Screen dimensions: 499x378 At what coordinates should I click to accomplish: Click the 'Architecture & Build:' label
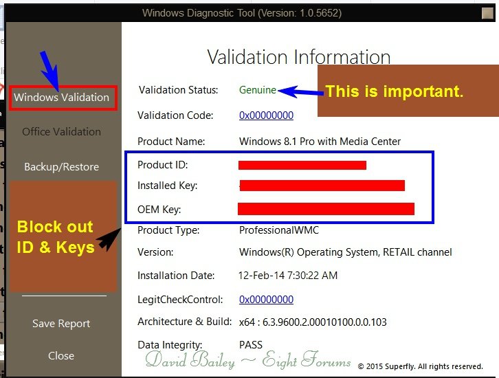coord(185,322)
